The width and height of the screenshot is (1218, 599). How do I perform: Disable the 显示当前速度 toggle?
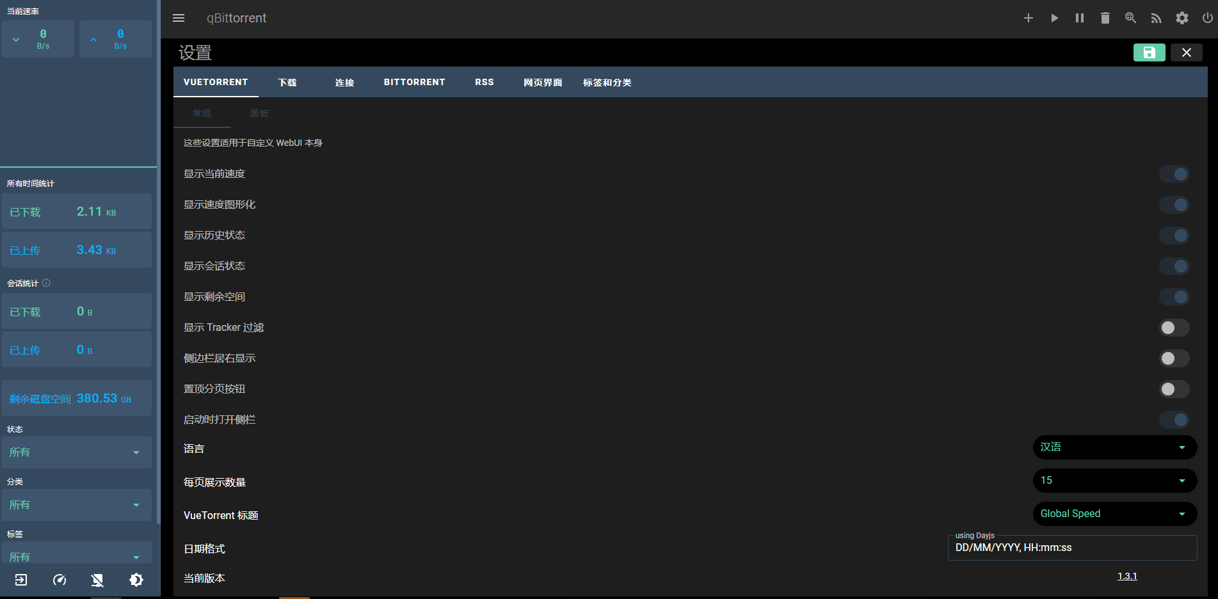click(1174, 174)
